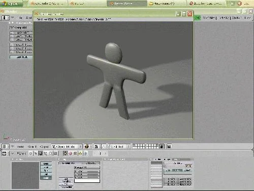The image size is (254, 191).
Task: Toggle the layer lock icon in 3D header
Action: pyautogui.click(x=162, y=146)
